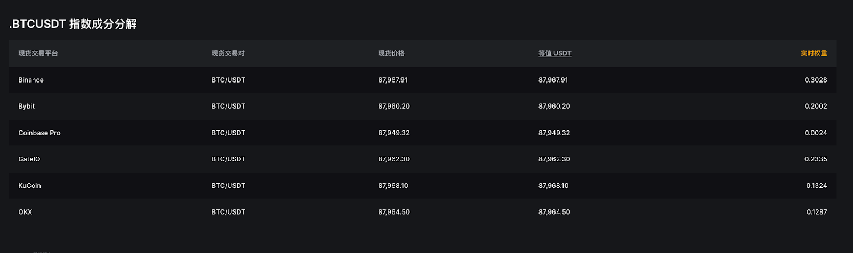Click the Coinbase Pro row label

click(x=39, y=133)
